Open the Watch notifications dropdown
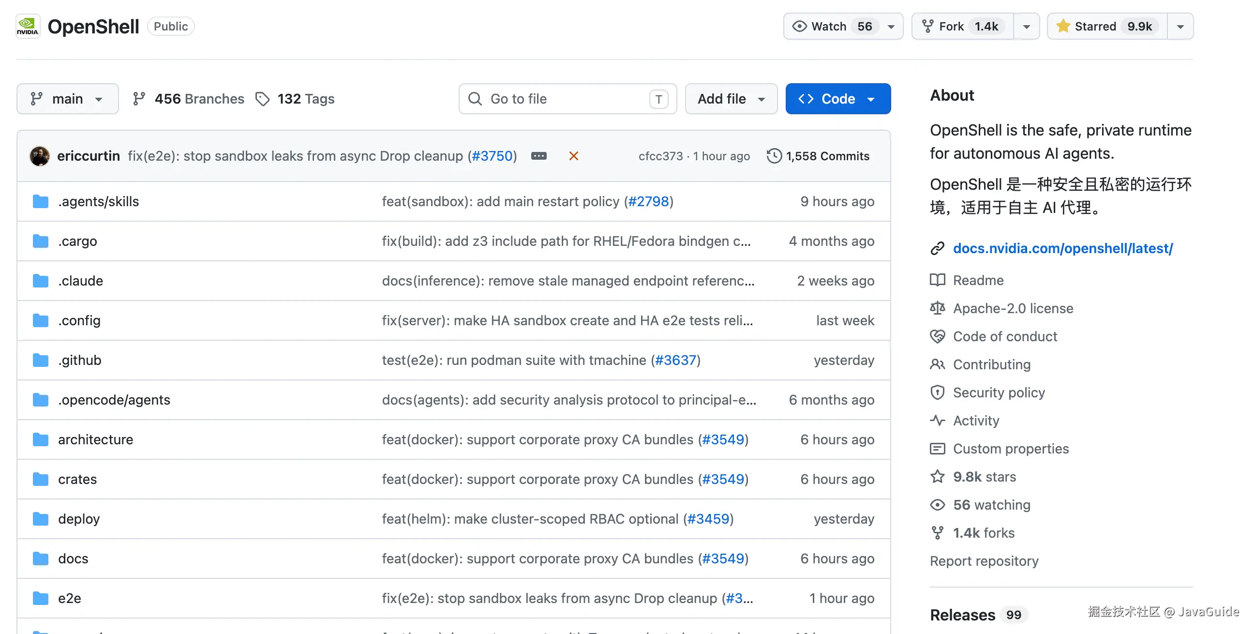1255x634 pixels. pyautogui.click(x=843, y=26)
